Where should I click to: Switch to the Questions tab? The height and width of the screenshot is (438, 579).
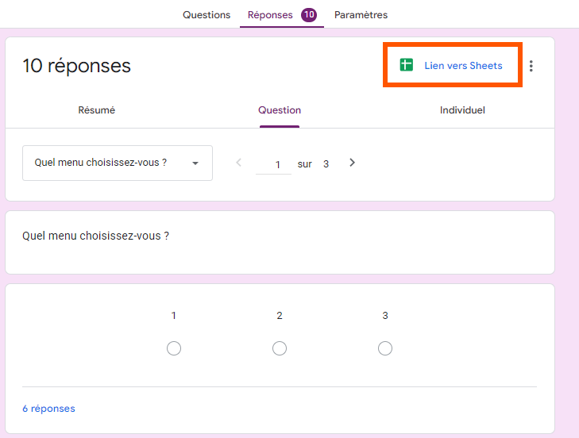(207, 15)
